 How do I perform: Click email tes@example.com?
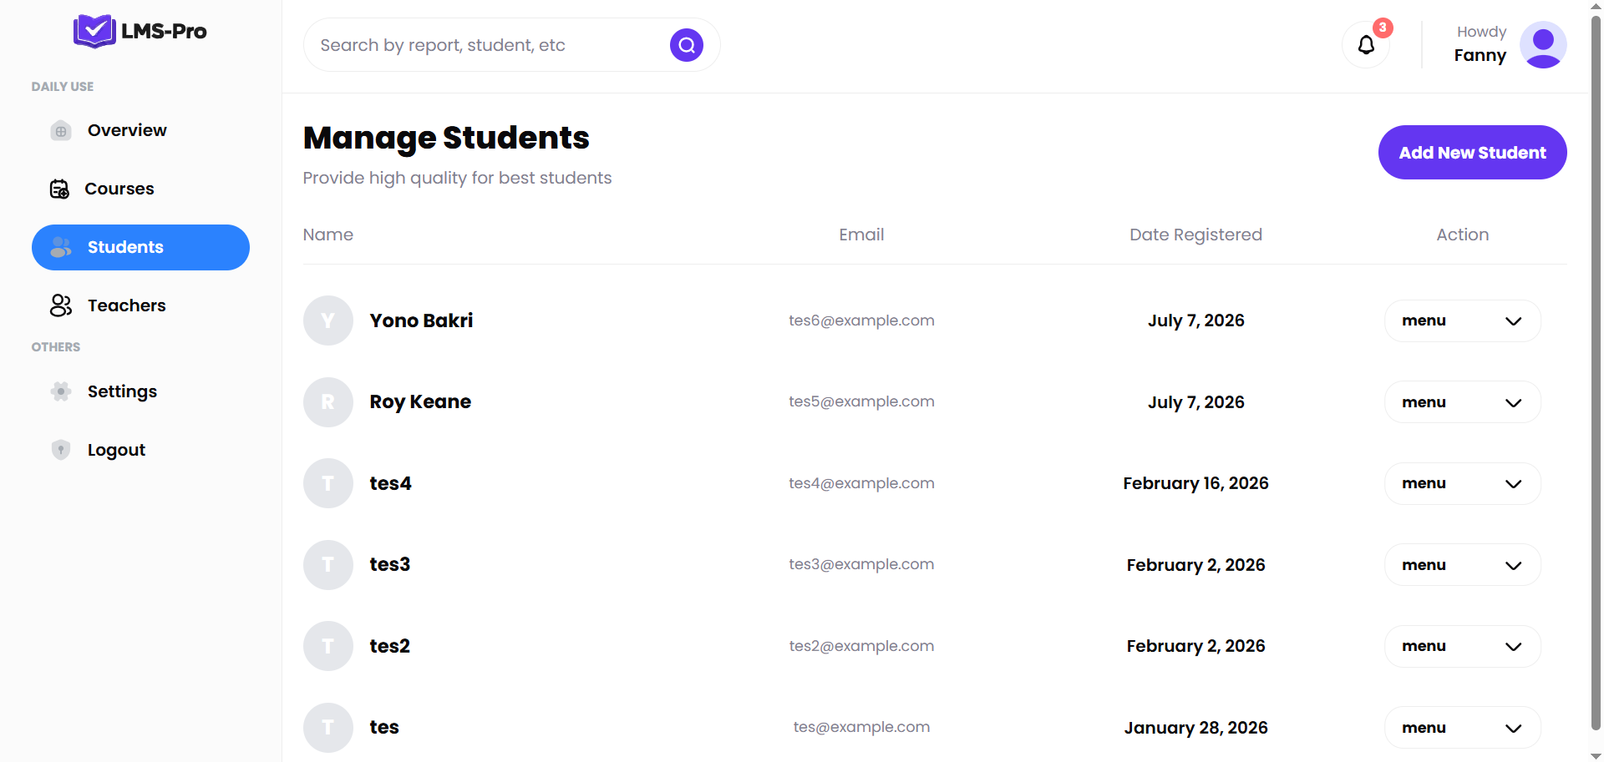pos(861,727)
